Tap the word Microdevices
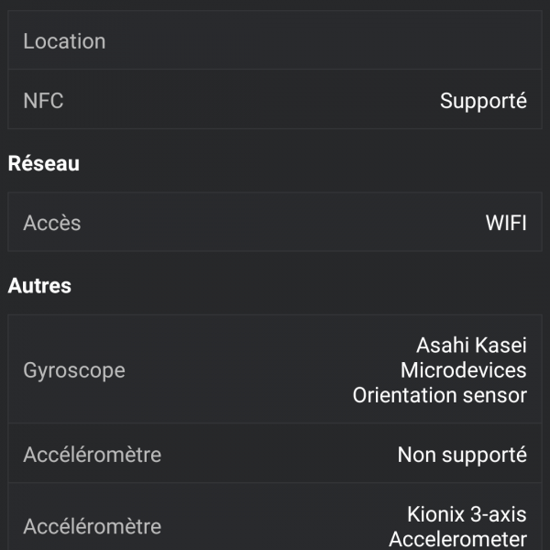Screen dimensions: 550x550 tap(463, 370)
